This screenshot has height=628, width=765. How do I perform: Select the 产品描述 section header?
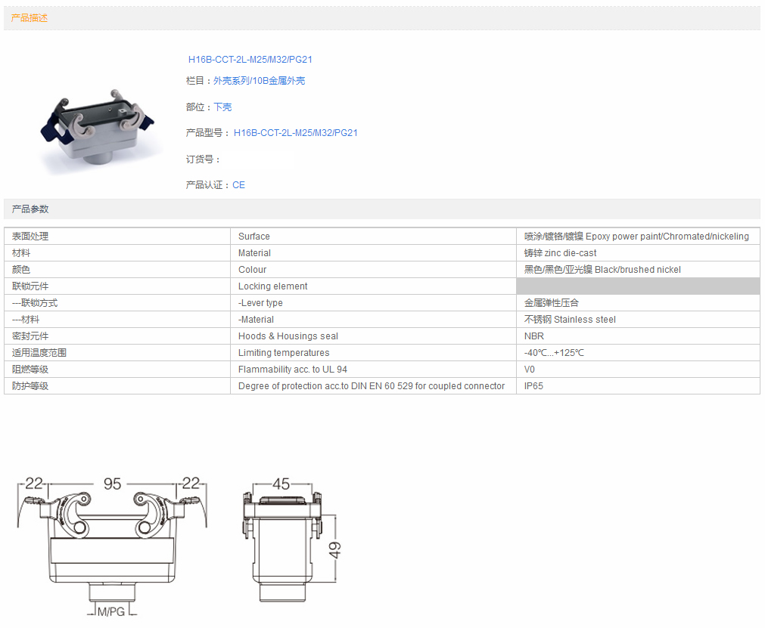point(30,18)
